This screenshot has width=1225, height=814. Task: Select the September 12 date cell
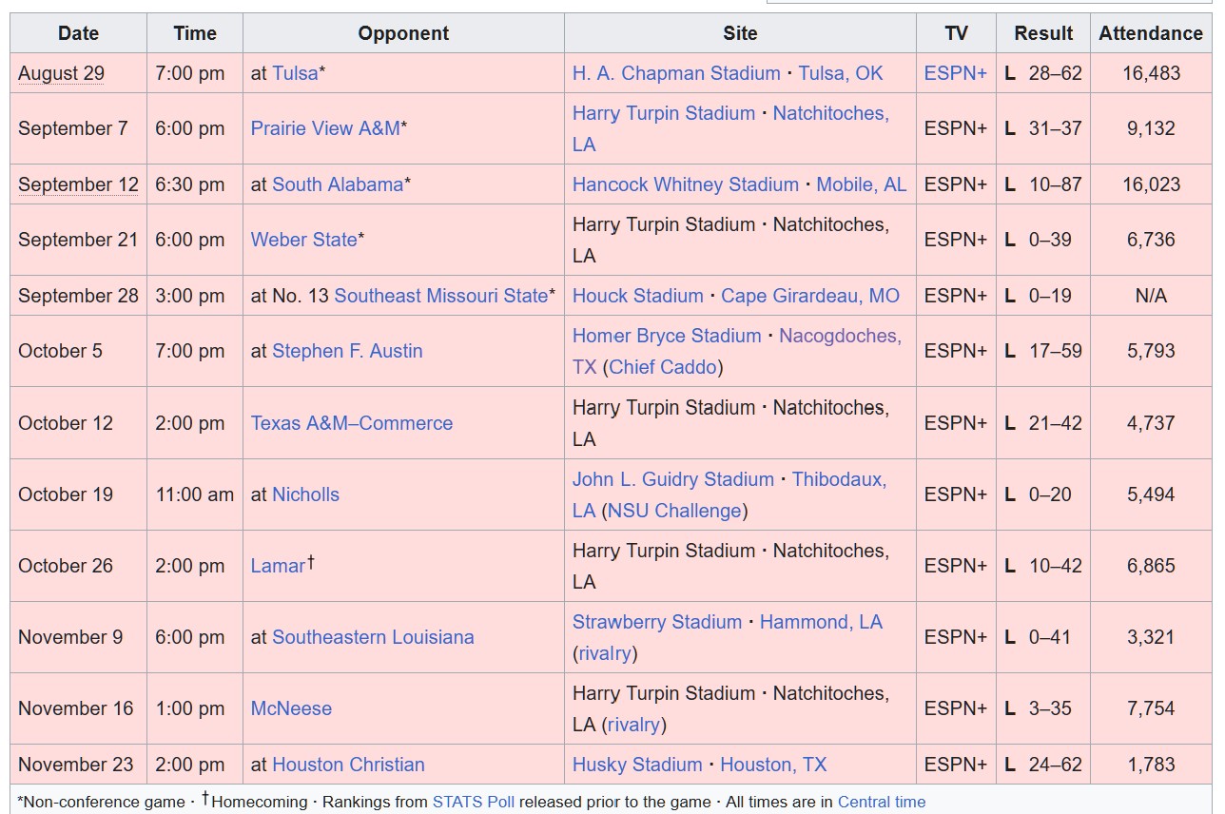(78, 184)
